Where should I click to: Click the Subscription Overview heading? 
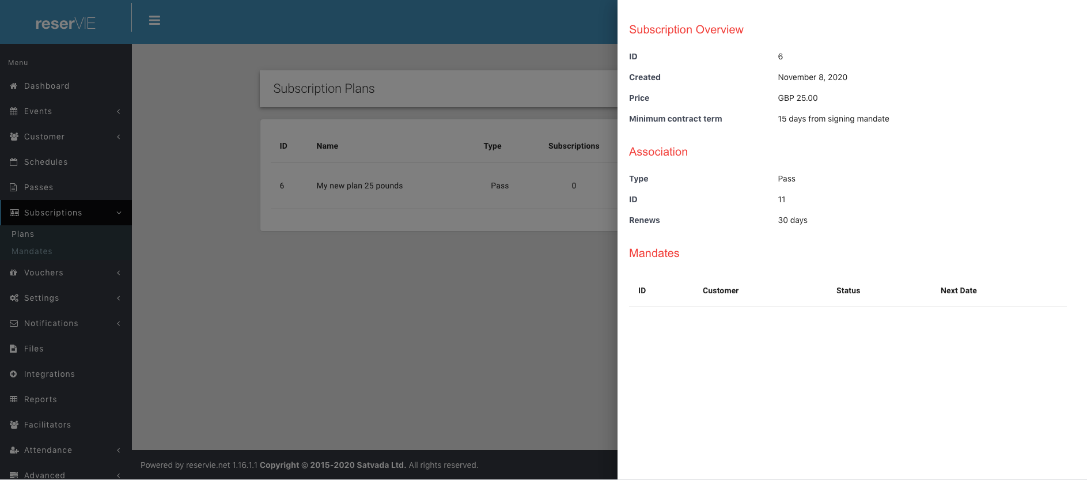686,29
